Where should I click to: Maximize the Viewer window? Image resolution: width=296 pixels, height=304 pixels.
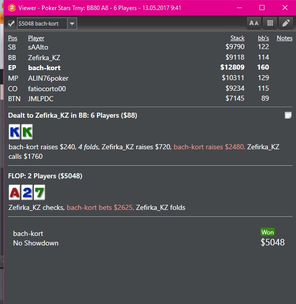click(262, 8)
